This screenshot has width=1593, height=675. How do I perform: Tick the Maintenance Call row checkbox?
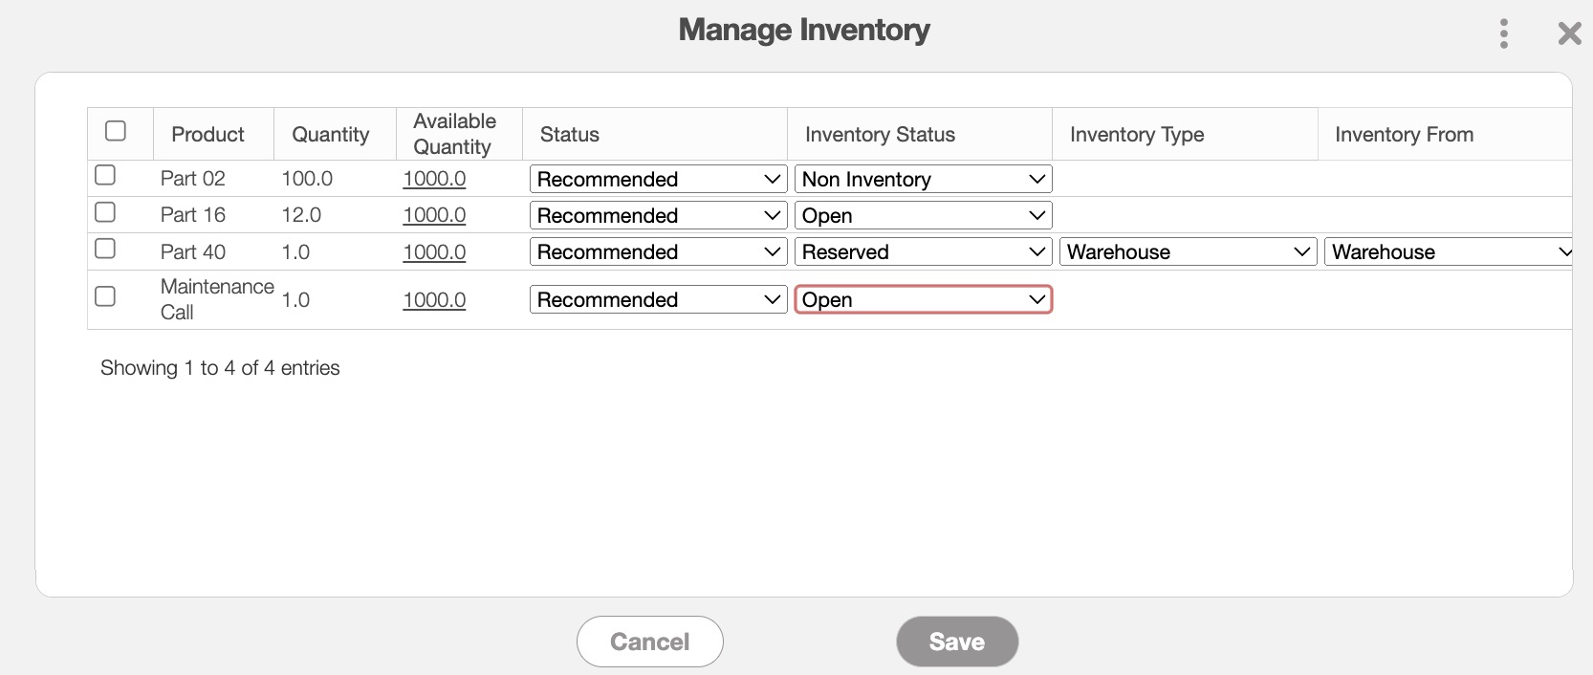[x=105, y=296]
